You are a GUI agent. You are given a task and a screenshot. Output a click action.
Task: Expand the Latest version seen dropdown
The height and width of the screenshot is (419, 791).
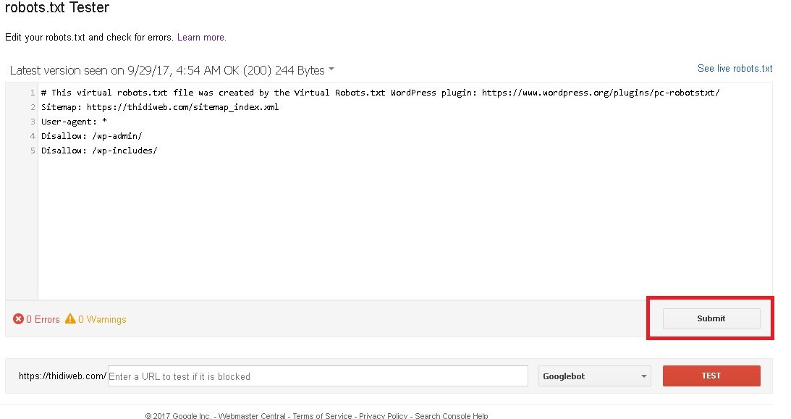click(331, 70)
